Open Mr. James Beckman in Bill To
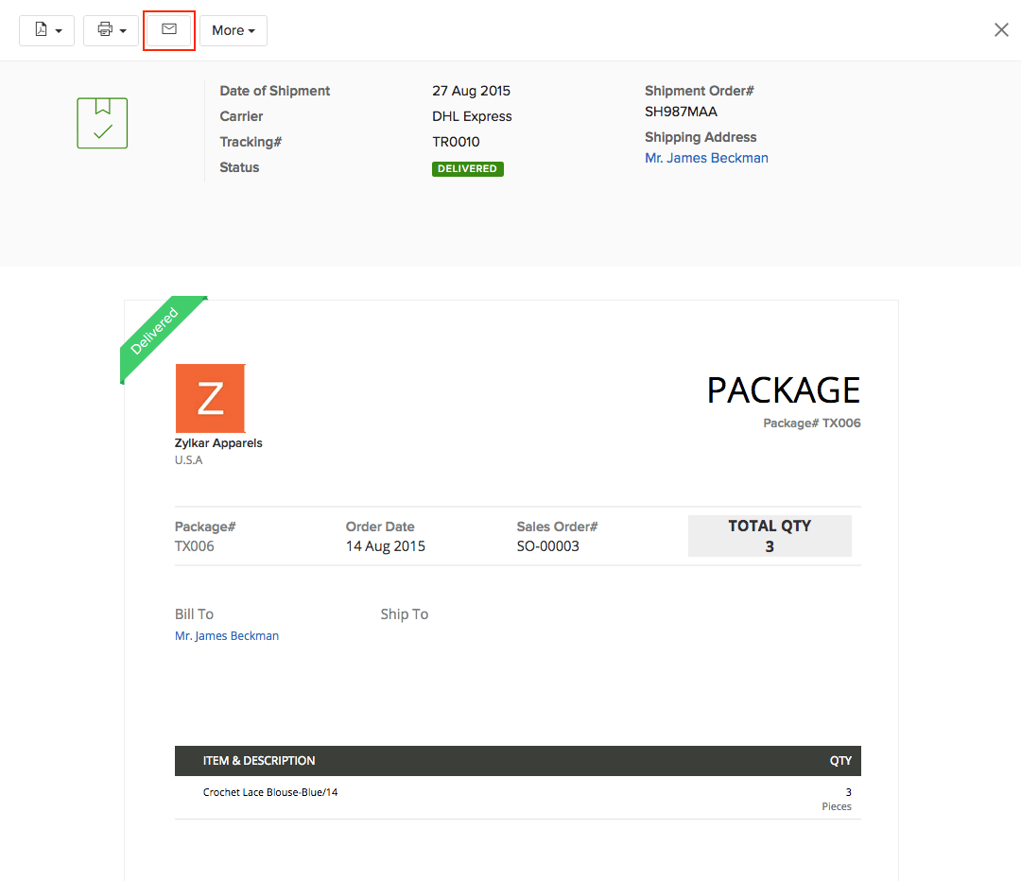Image resolution: width=1021 pixels, height=881 pixels. point(227,635)
